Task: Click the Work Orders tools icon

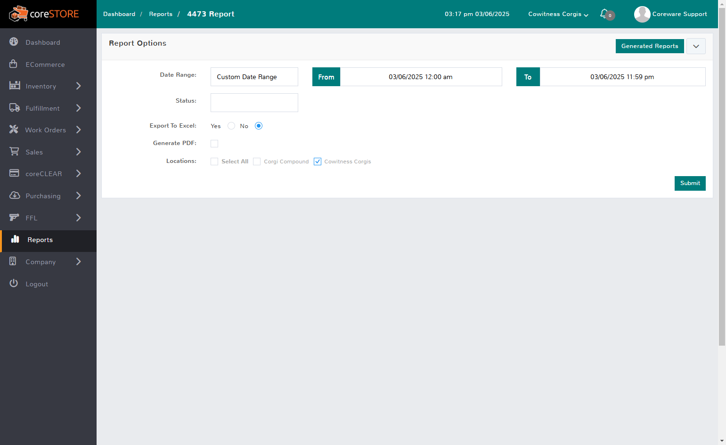Action: click(x=14, y=129)
